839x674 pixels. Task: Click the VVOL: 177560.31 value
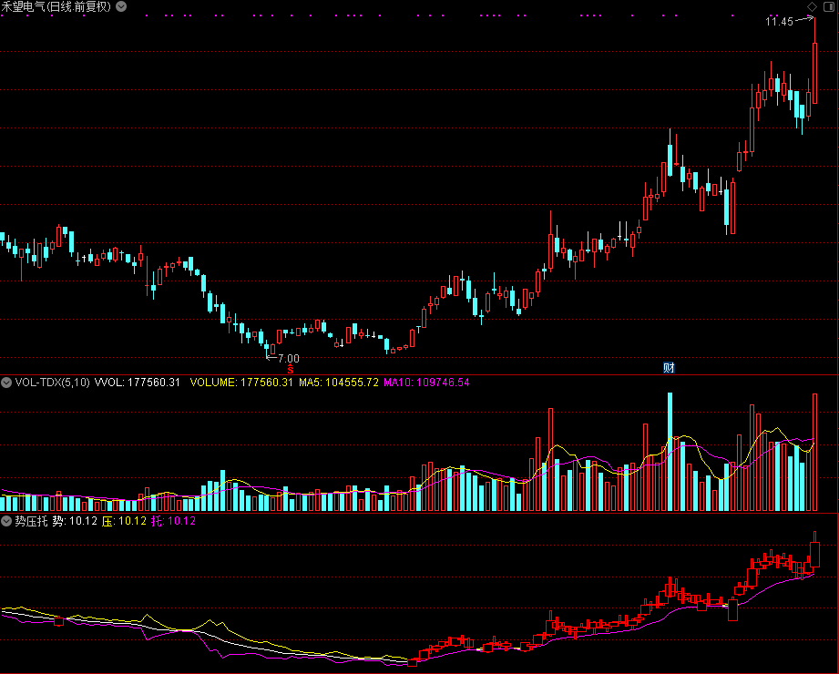(x=137, y=383)
